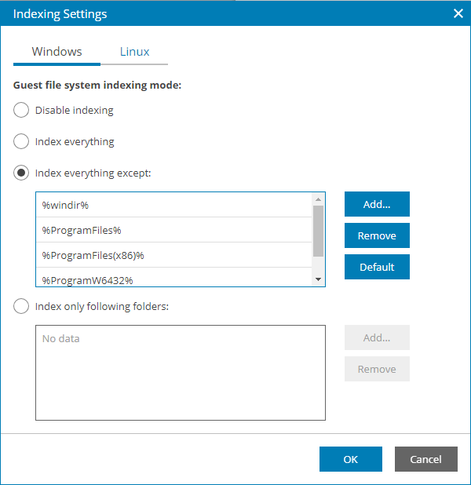Confirm settings with OK button

coord(350,459)
